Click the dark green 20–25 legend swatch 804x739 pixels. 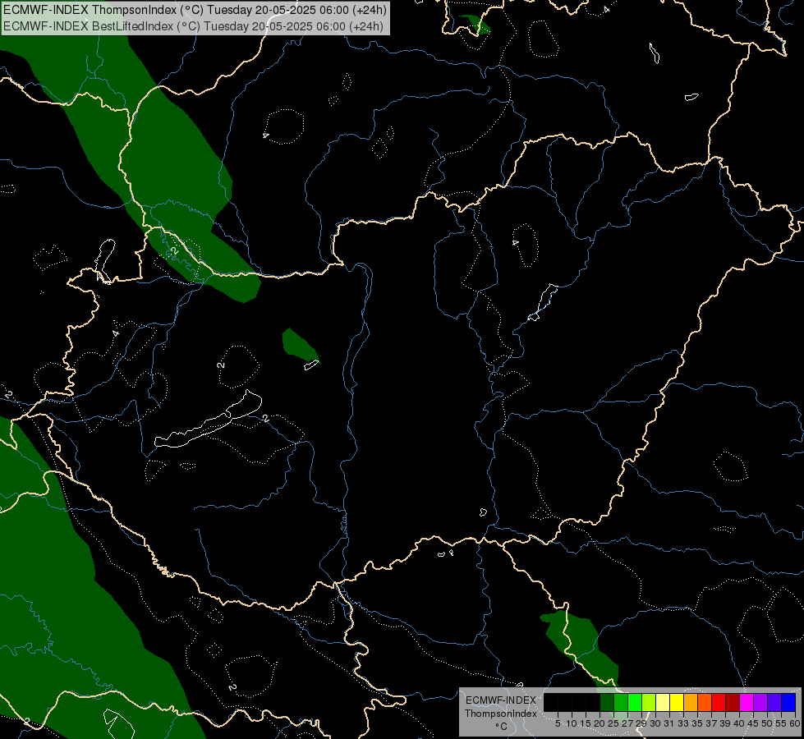607,702
